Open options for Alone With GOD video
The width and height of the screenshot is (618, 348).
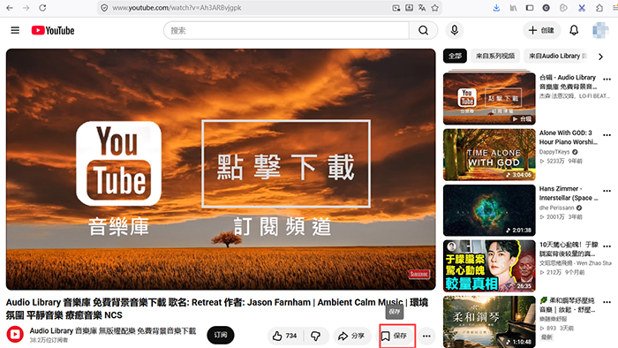point(607,135)
